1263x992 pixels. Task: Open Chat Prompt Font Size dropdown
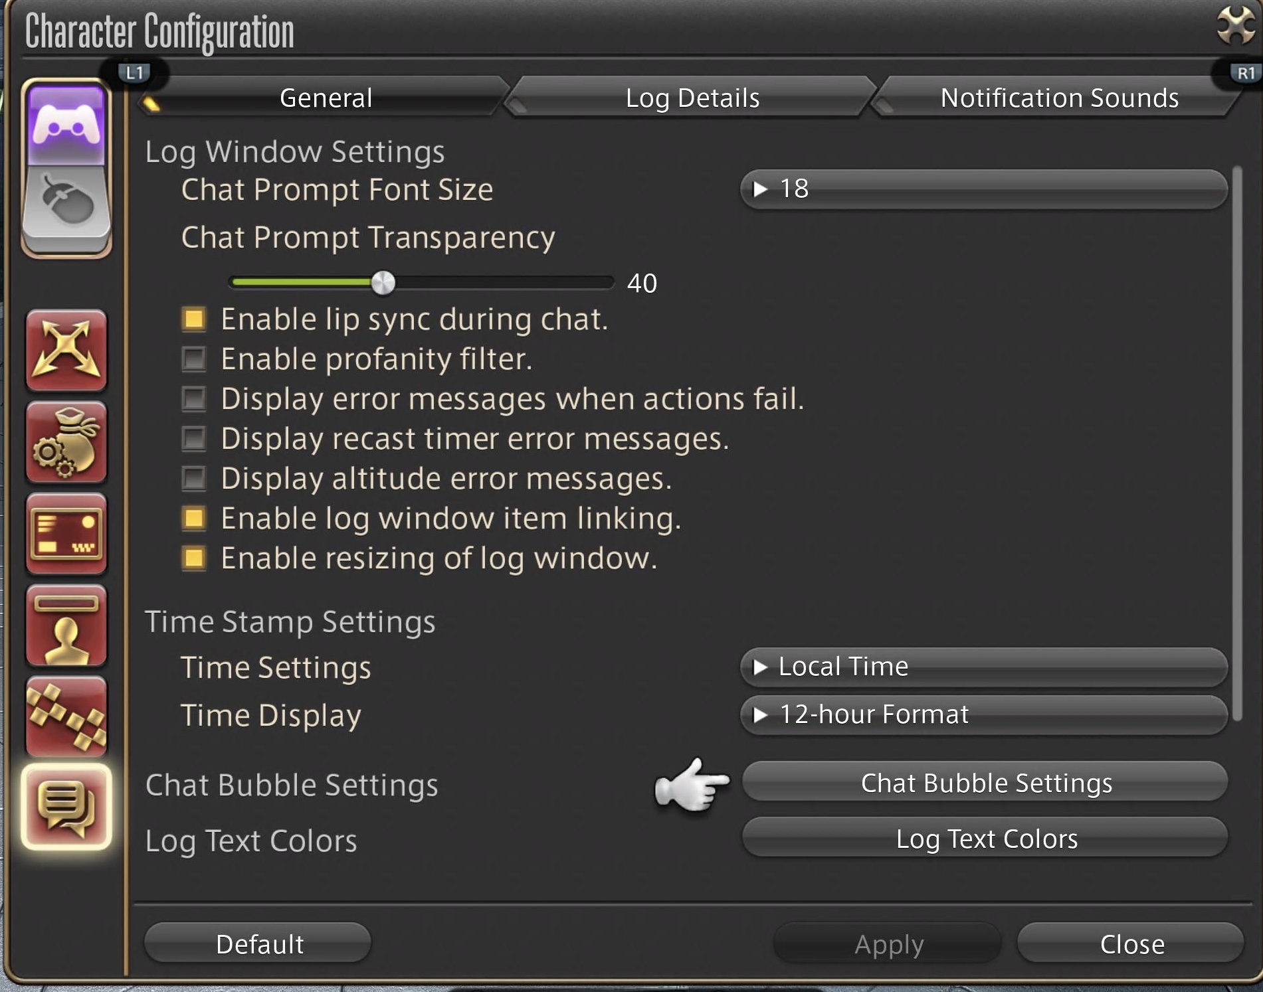pos(984,189)
